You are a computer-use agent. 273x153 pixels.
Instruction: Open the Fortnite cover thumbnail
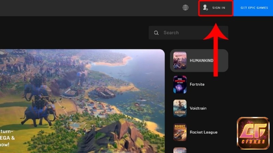point(180,84)
